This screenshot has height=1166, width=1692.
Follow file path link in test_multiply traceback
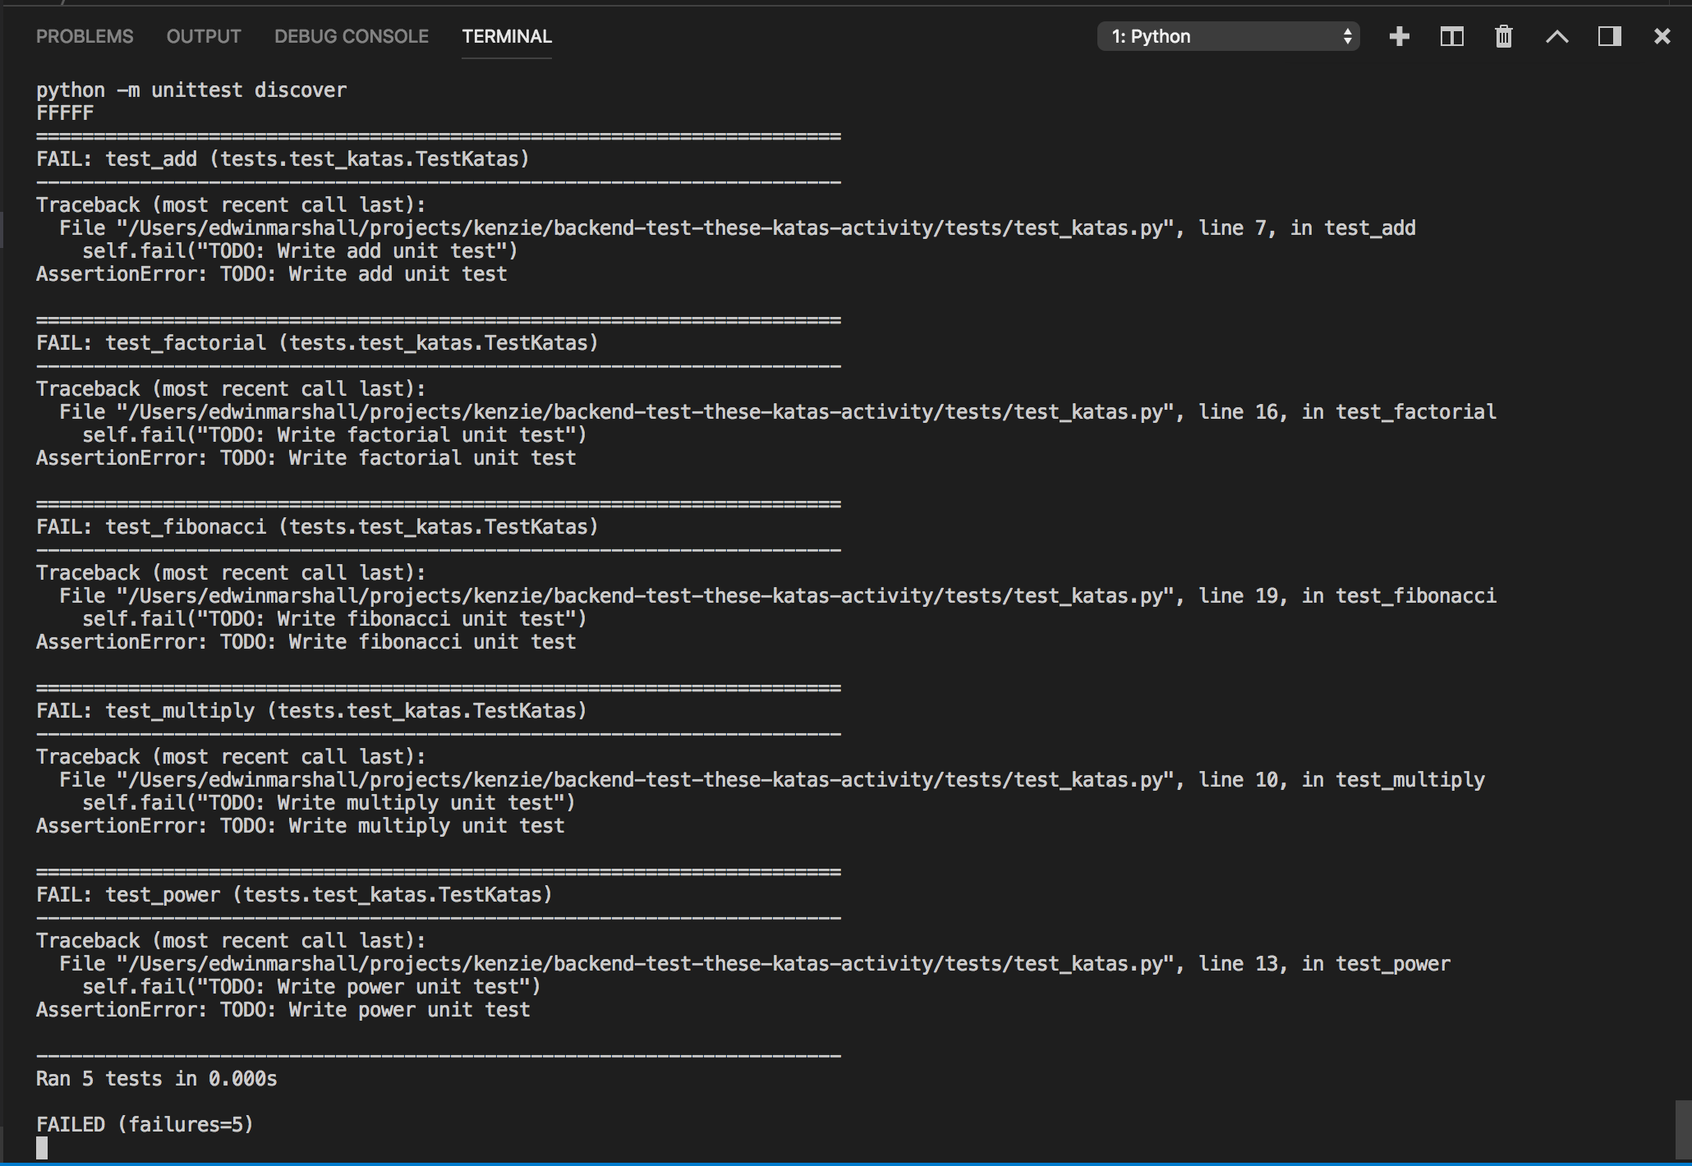point(645,780)
